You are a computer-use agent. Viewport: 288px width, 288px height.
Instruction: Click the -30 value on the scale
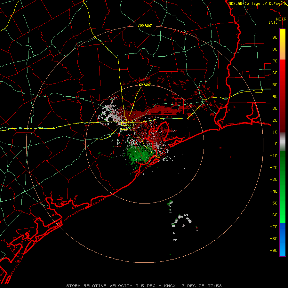tap(274, 180)
